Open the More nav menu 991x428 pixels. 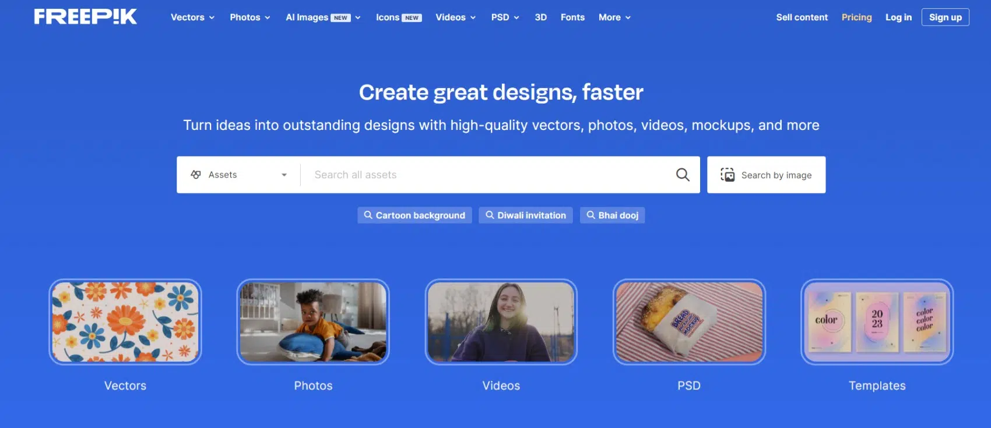pyautogui.click(x=615, y=17)
